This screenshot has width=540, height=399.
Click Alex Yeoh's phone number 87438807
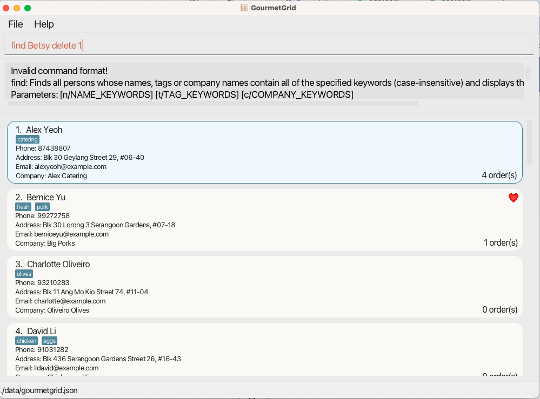54,148
